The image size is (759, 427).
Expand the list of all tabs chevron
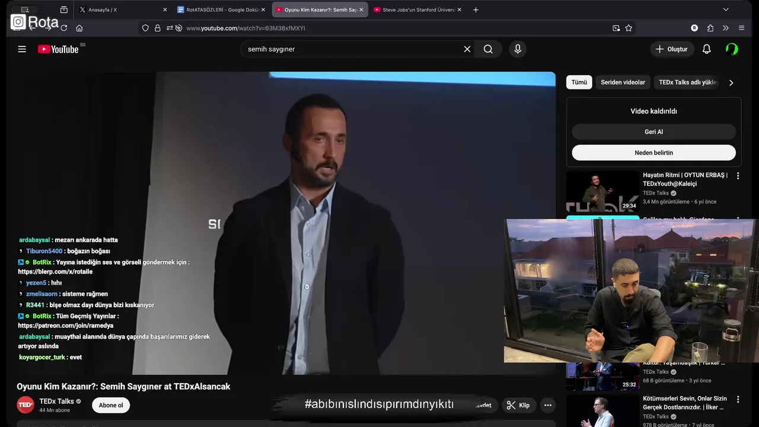coord(725,10)
